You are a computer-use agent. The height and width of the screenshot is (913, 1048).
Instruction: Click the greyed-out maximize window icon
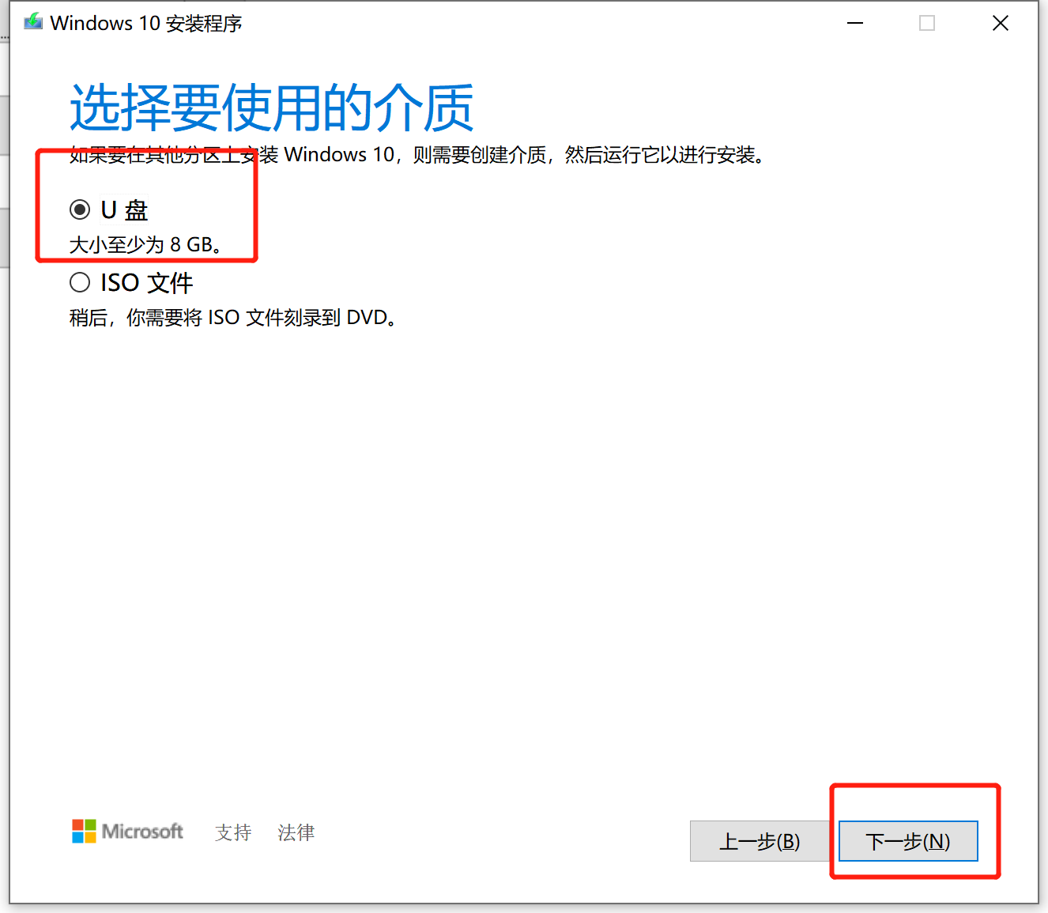click(927, 23)
